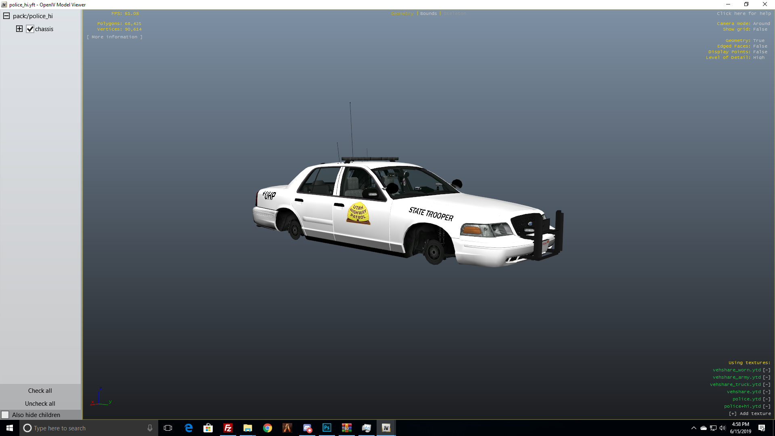Viewport: 775px width, 436px height.
Task: Enable Also hide children checkbox
Action: [5, 415]
